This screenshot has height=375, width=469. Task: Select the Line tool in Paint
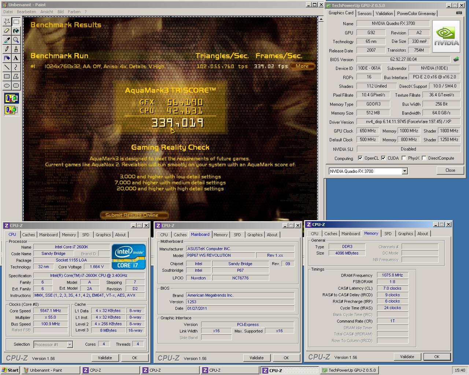[7, 67]
